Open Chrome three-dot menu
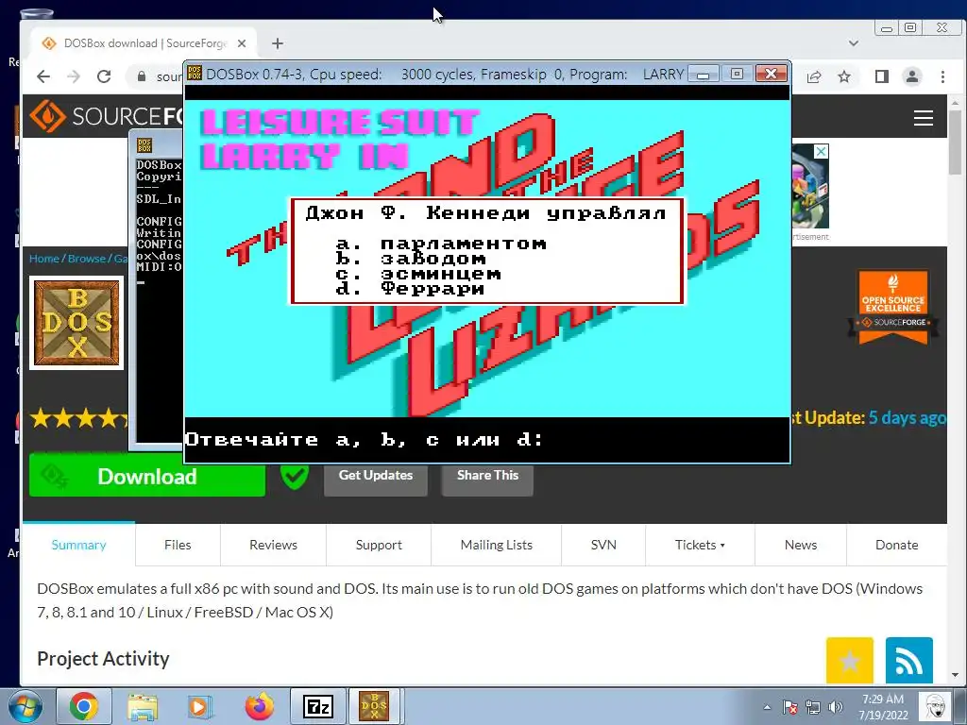 point(942,76)
